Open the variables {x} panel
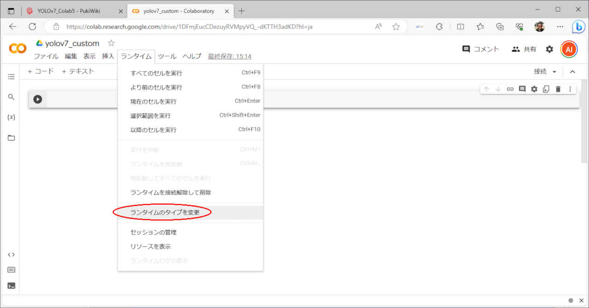 [12, 117]
